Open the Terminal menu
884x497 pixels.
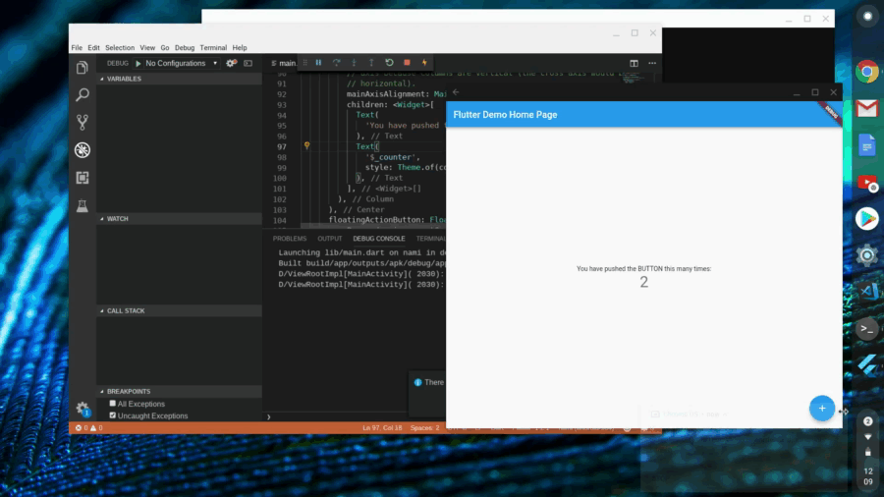pos(213,47)
